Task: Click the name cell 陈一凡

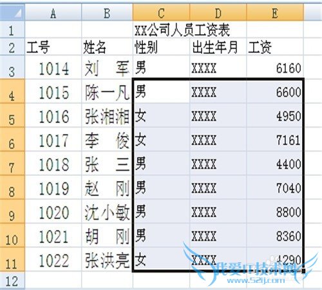Action: tap(107, 92)
